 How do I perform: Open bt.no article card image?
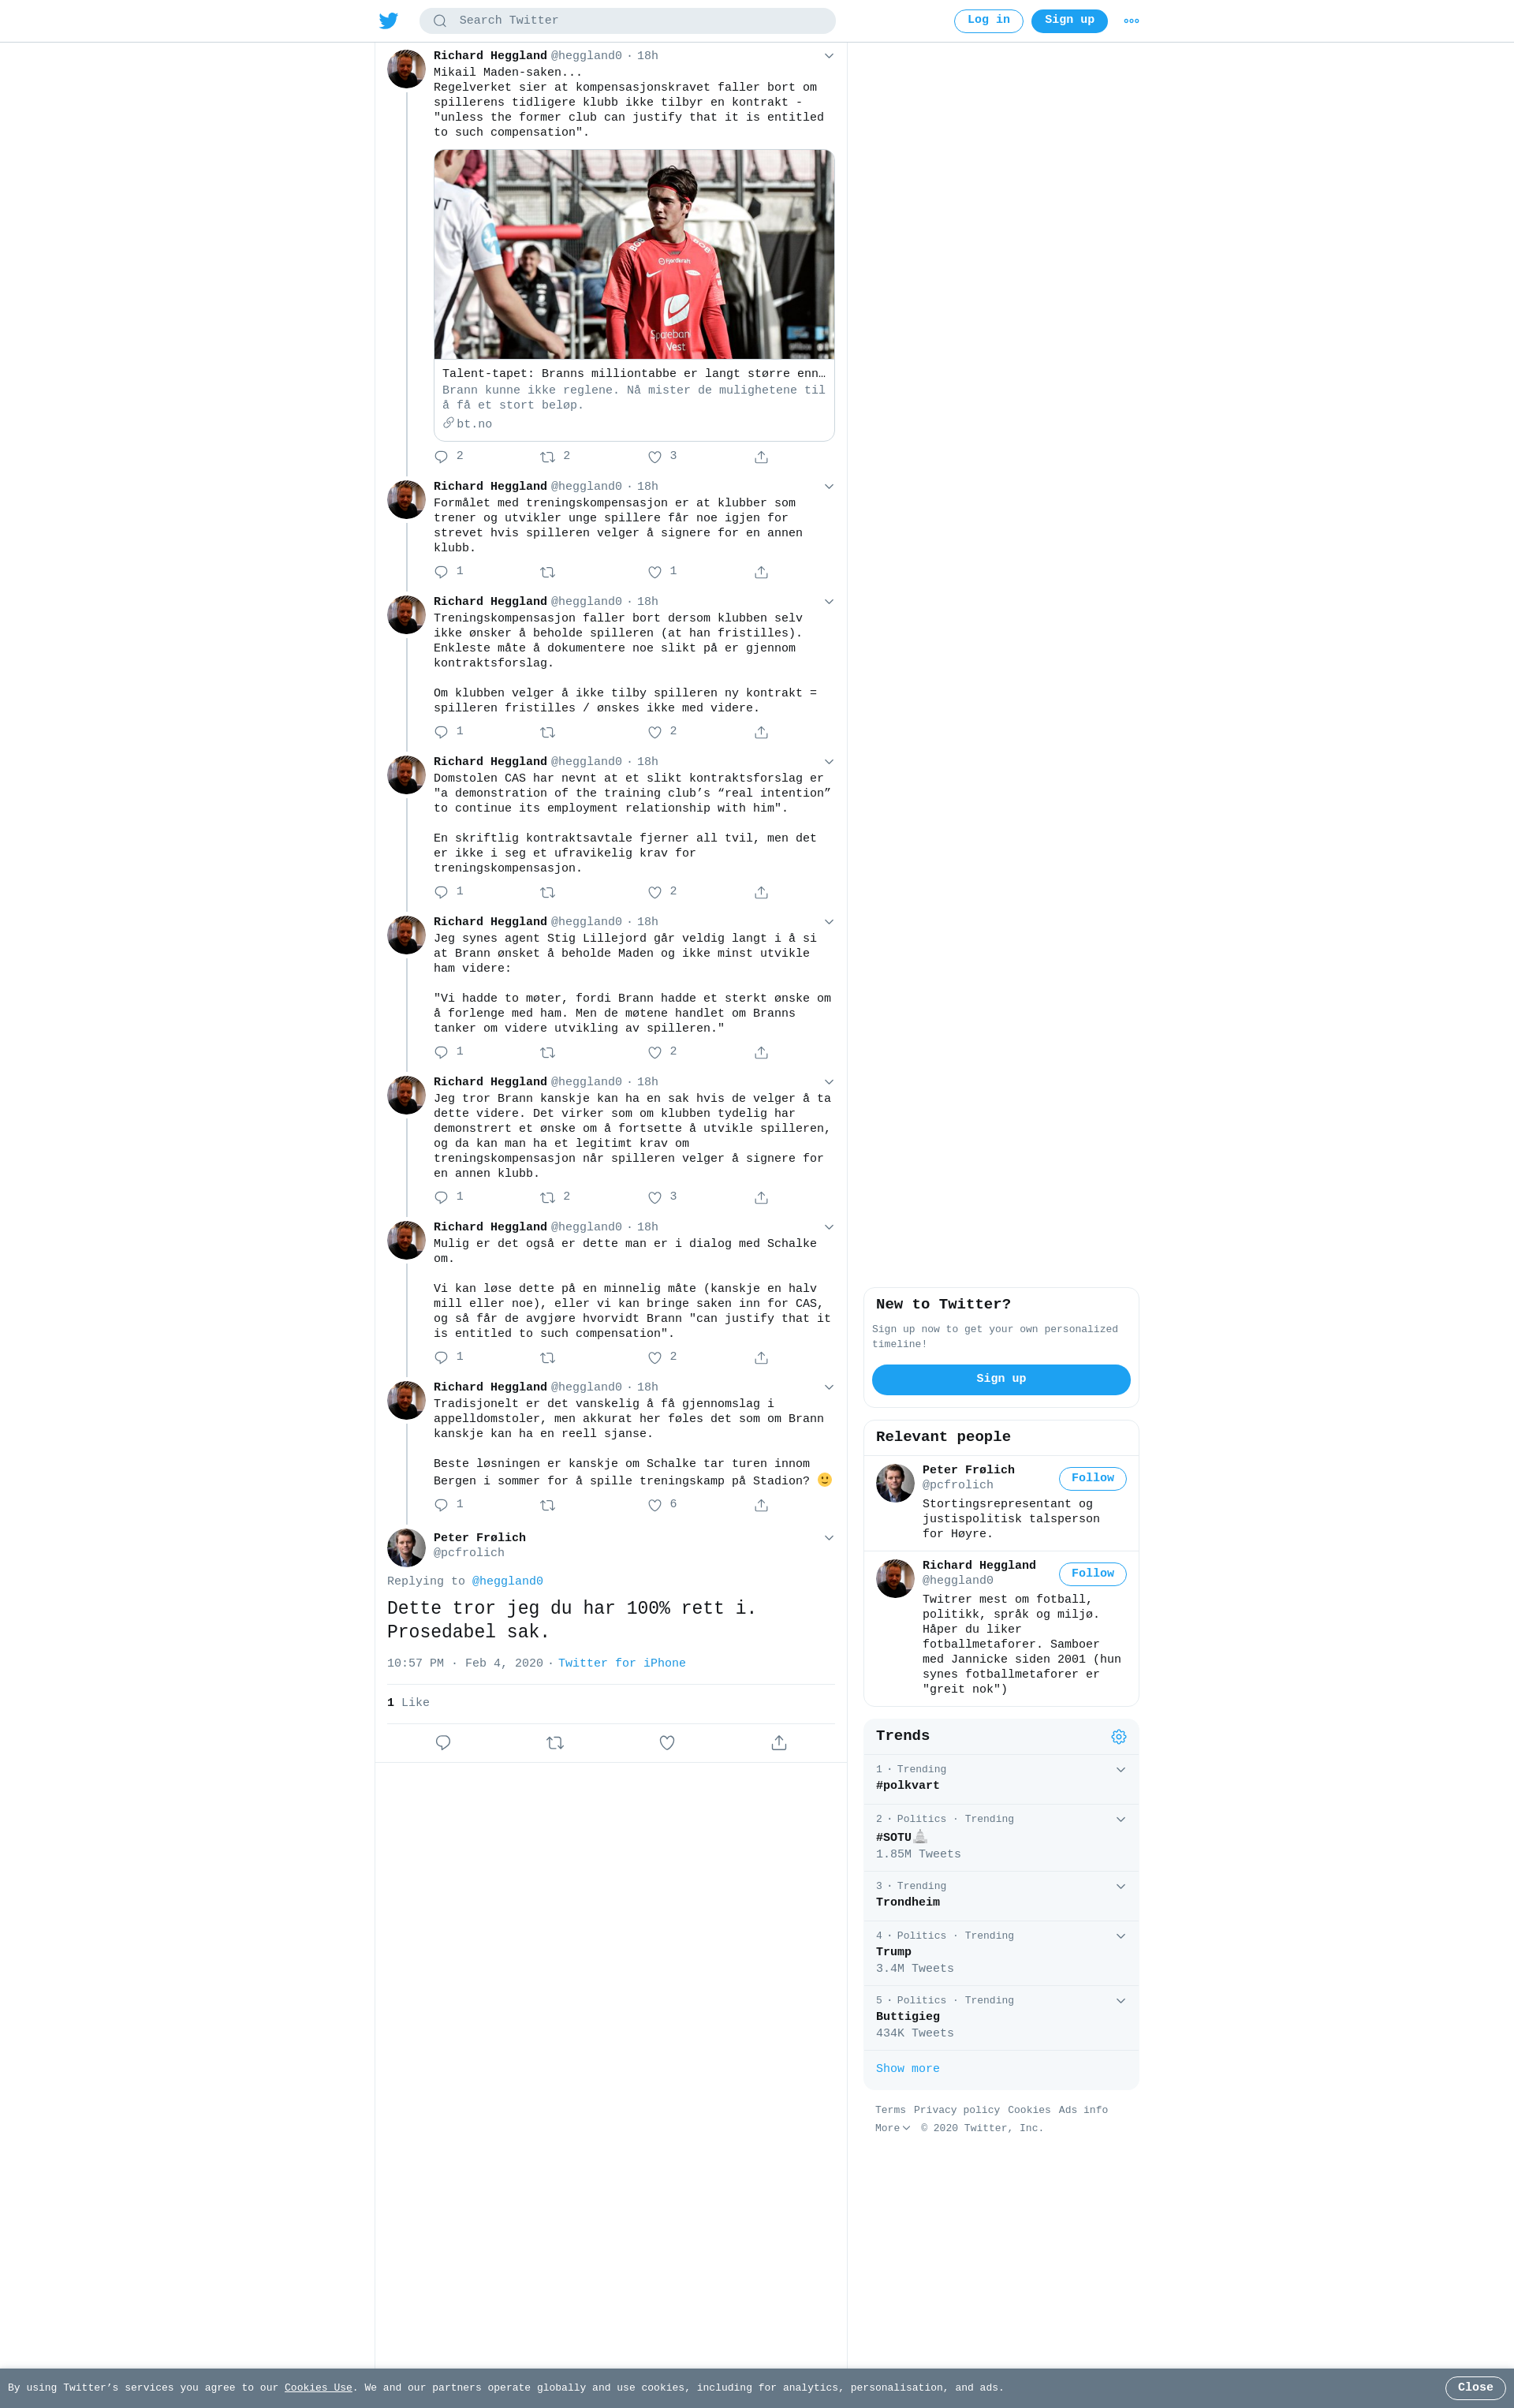coord(634,254)
